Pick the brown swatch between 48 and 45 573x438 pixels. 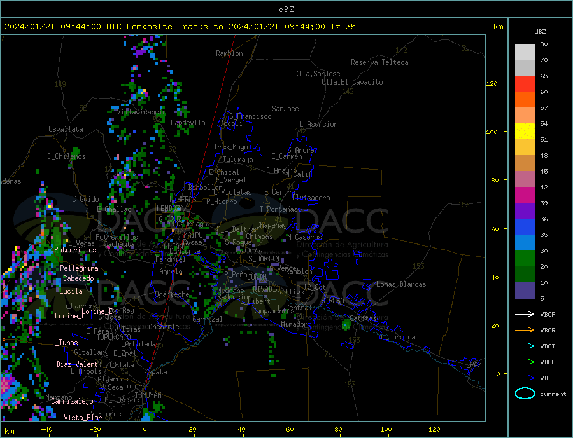point(525,163)
